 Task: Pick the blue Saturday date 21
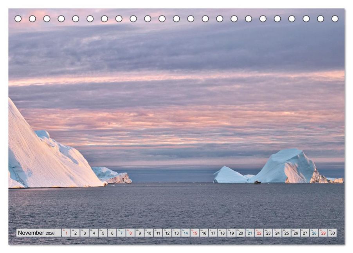pos(250,233)
